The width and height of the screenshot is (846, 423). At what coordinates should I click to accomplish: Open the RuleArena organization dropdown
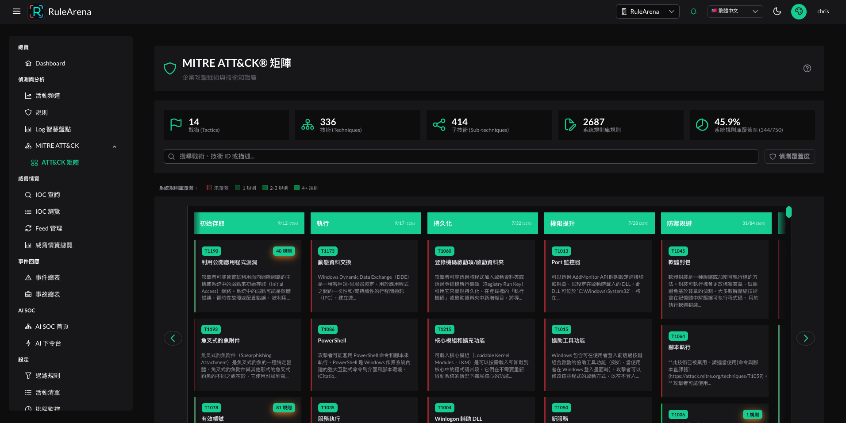(647, 12)
